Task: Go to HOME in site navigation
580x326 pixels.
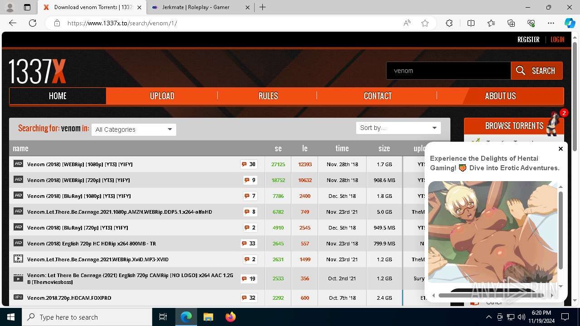Action: pos(58,96)
